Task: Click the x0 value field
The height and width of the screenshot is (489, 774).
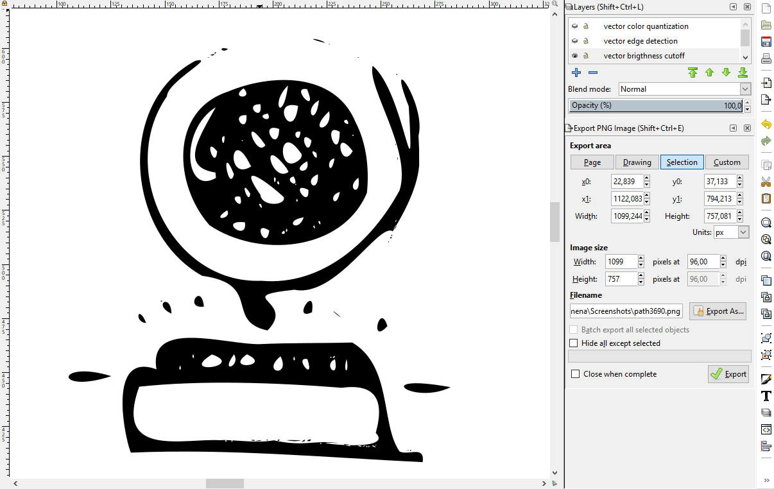Action: [627, 182]
